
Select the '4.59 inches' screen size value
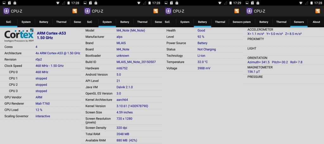(125, 112)
